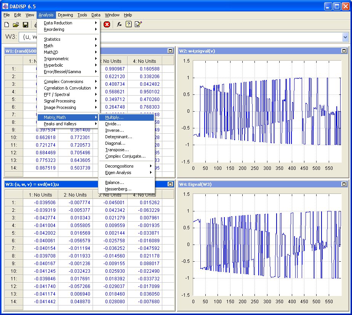Screen dimensions: 352x315
Task: Click row header 14: in W3 table
Action: tap(14, 302)
